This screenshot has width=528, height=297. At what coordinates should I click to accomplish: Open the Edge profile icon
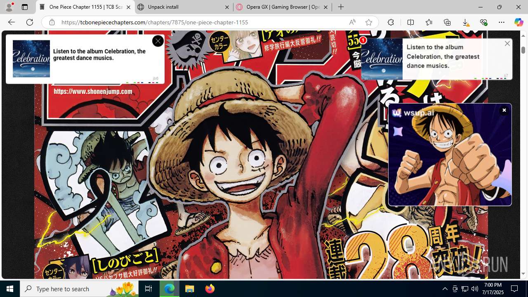[9, 7]
